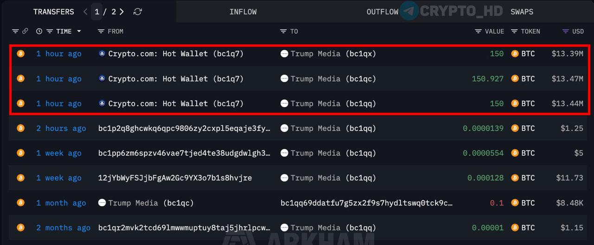Open the leftmost filter icon in header
The image size is (594, 245).
15,31
